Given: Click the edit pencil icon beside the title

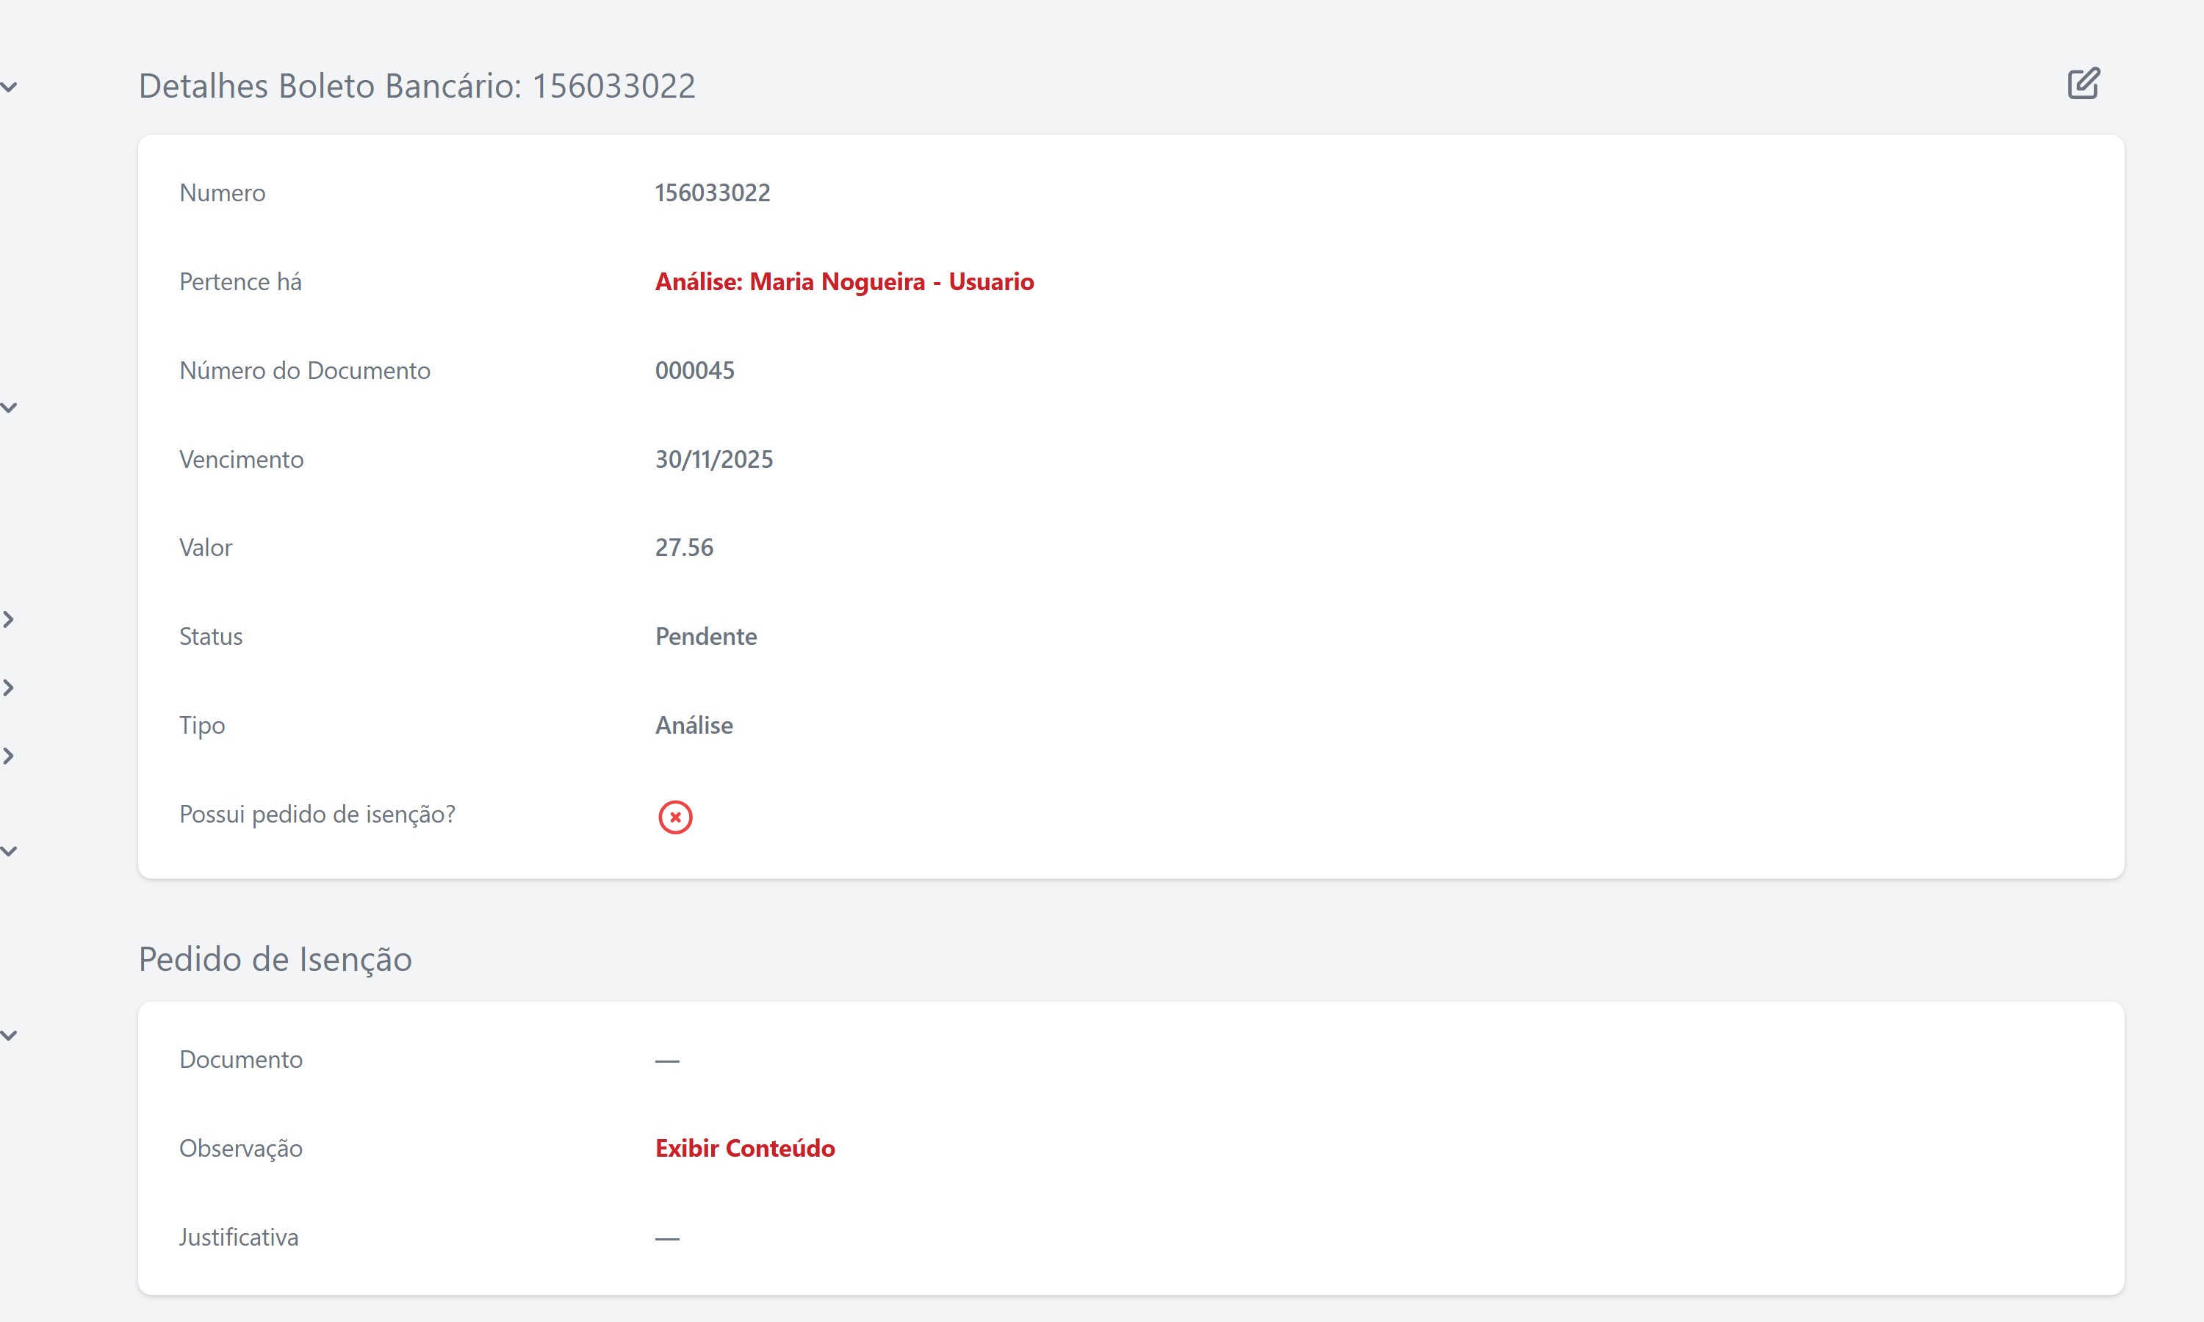Looking at the screenshot, I should point(2083,84).
